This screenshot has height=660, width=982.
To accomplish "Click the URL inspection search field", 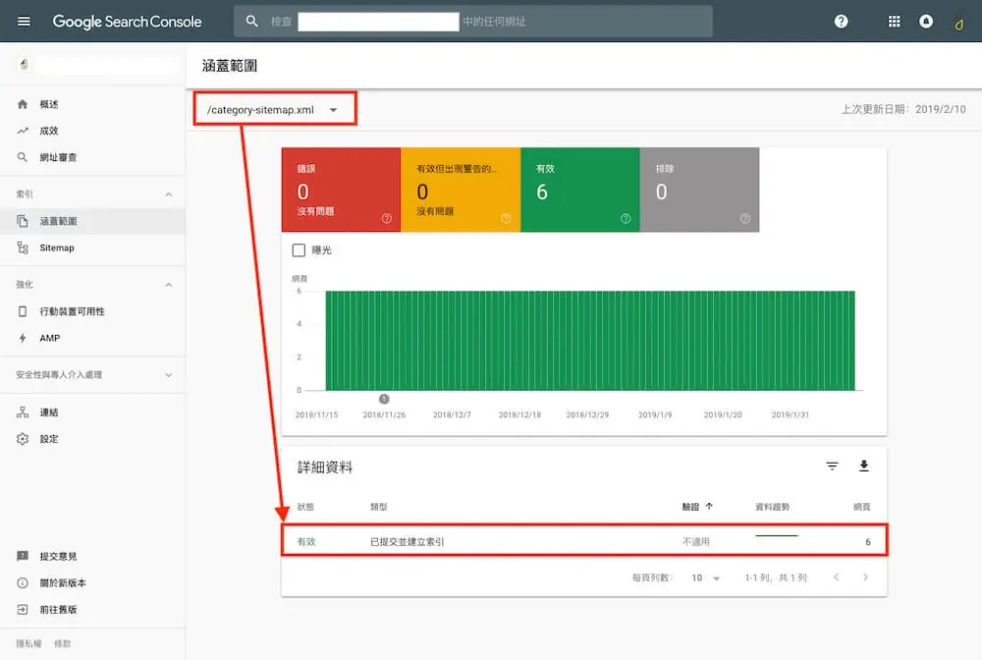I will click(473, 22).
